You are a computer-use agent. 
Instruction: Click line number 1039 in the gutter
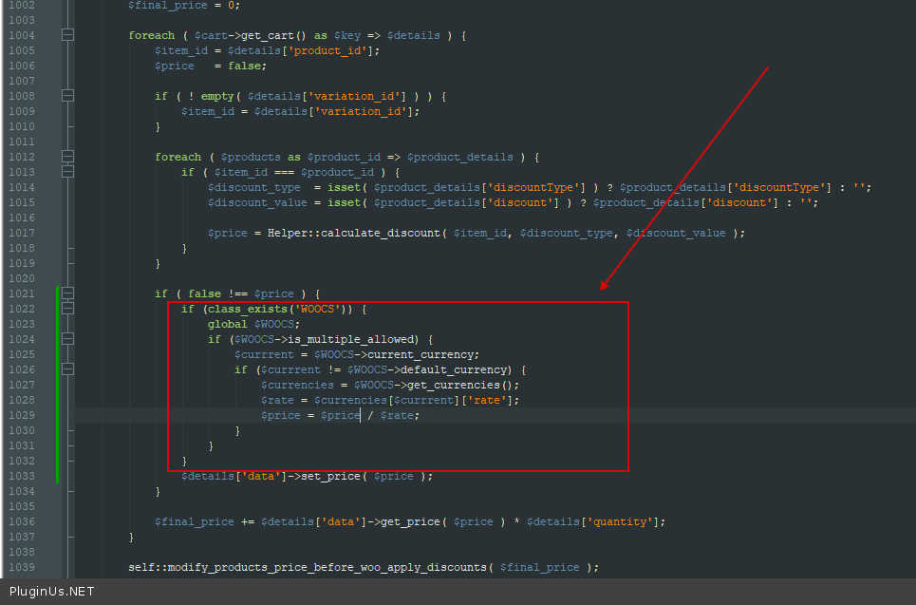click(20, 567)
